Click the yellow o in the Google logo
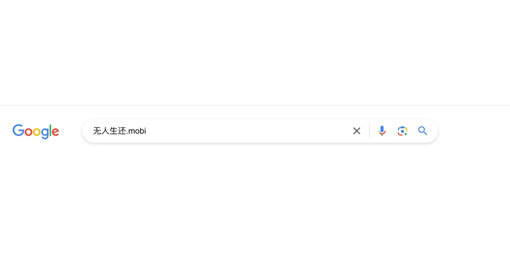Screen dimensions: 510x255 [x=37, y=132]
